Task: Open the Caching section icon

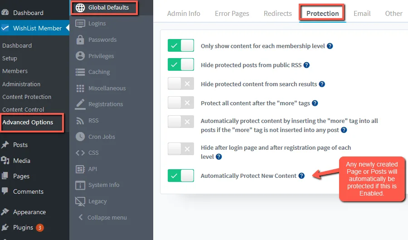Action: point(80,72)
